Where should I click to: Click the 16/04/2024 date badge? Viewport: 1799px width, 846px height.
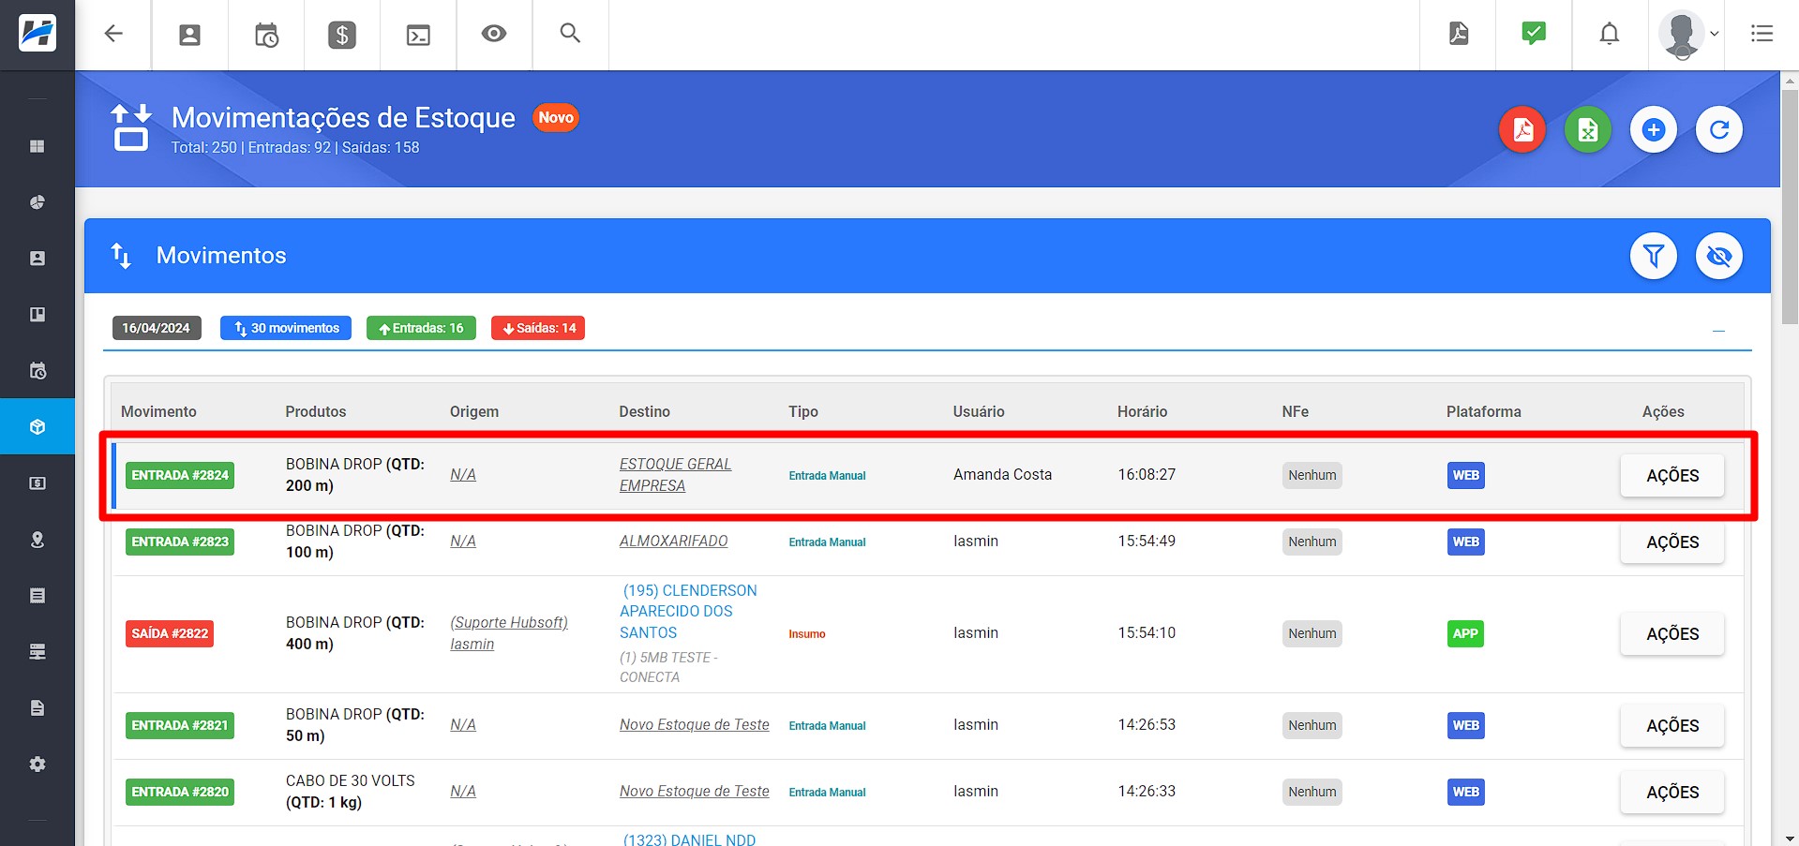(157, 328)
